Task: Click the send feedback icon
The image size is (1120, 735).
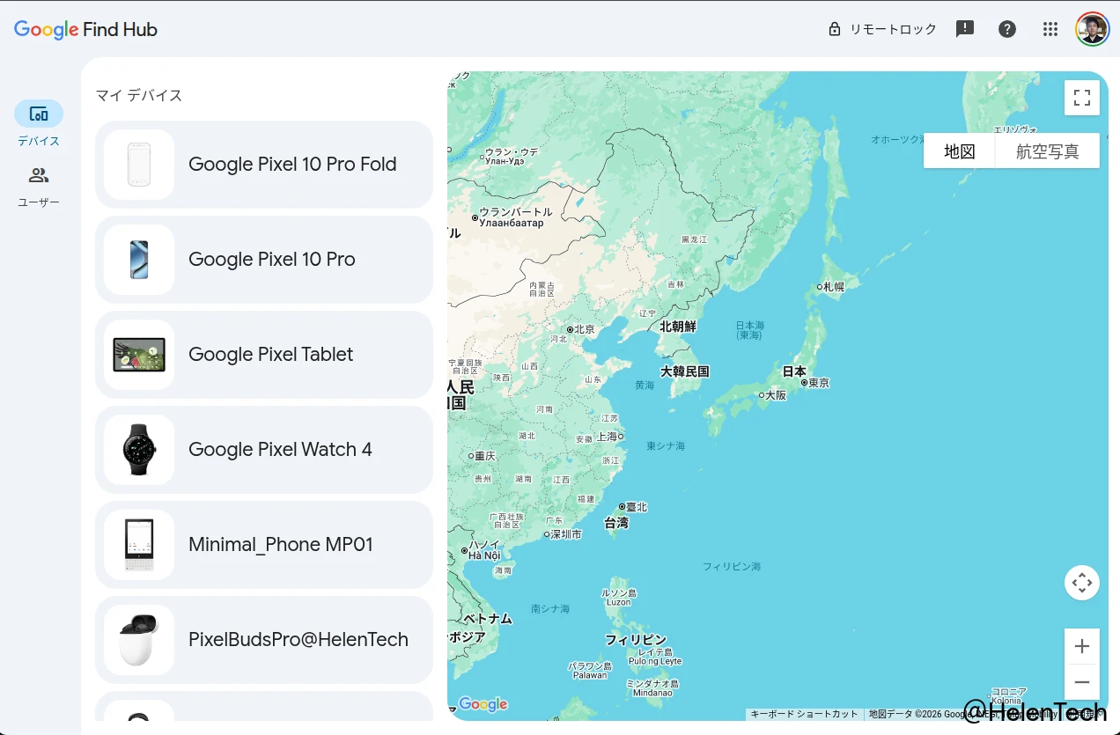Action: coord(965,29)
